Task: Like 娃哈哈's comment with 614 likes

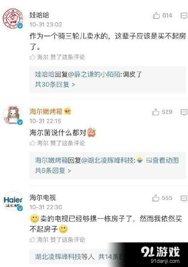Action: click(156, 16)
